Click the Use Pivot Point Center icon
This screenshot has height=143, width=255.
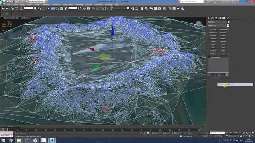[80, 8]
